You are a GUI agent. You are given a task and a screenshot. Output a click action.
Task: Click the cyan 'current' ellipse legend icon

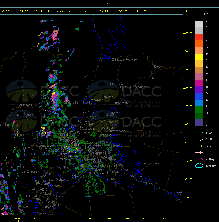pyautogui.click(x=199, y=166)
